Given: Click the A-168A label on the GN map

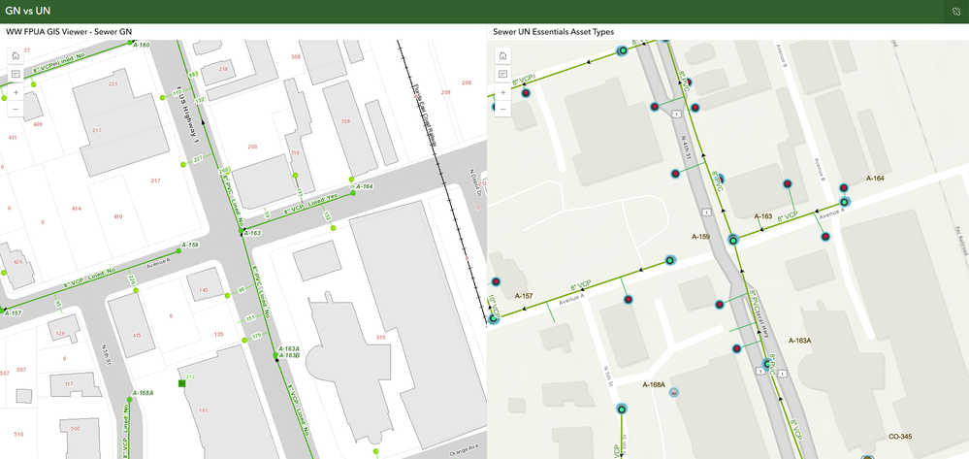Looking at the screenshot, I should pyautogui.click(x=144, y=393).
